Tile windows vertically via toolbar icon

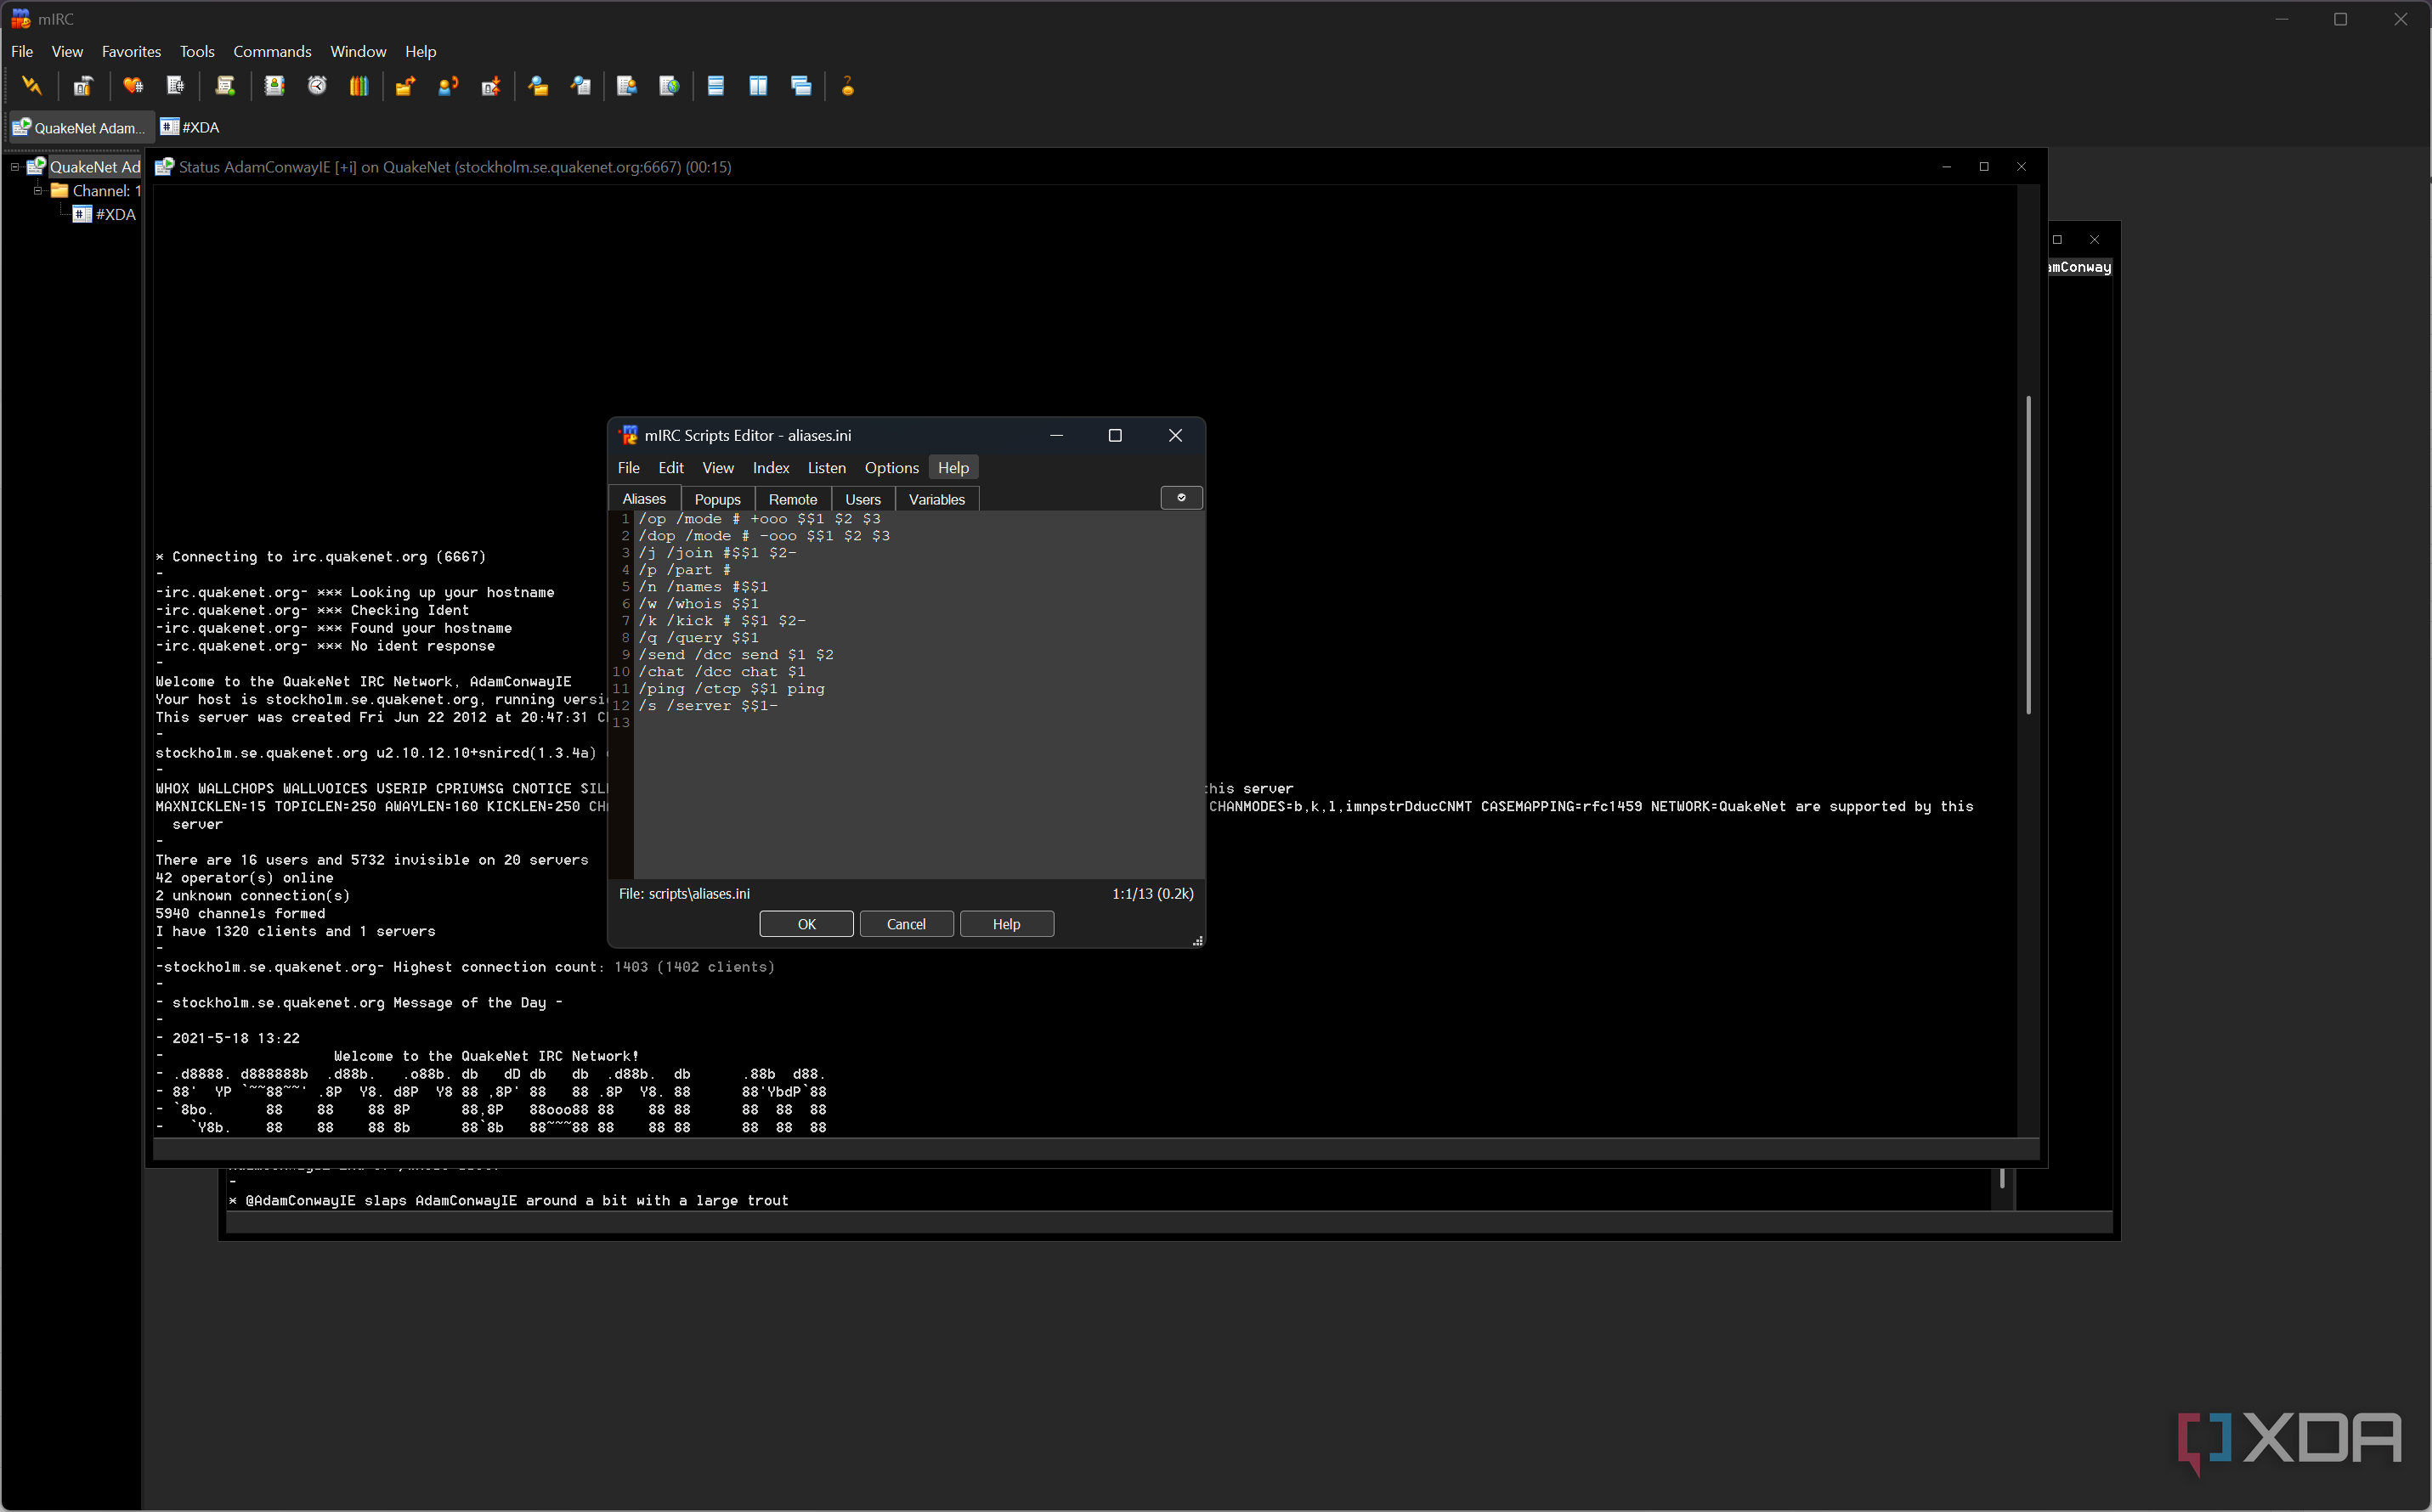tap(758, 86)
